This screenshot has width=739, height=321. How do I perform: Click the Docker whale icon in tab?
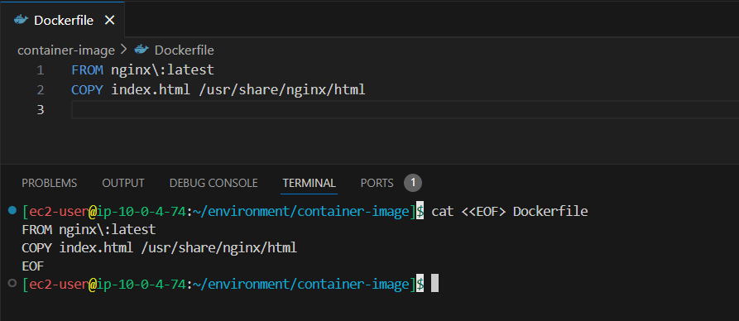coord(22,20)
